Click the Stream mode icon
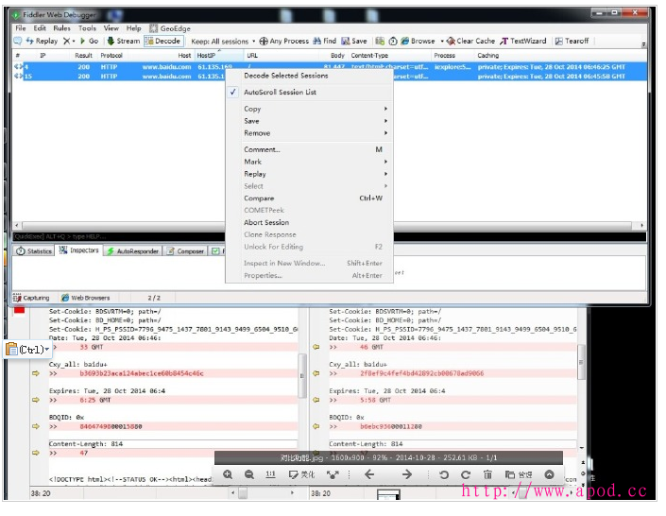This screenshot has width=666, height=516. (x=111, y=42)
